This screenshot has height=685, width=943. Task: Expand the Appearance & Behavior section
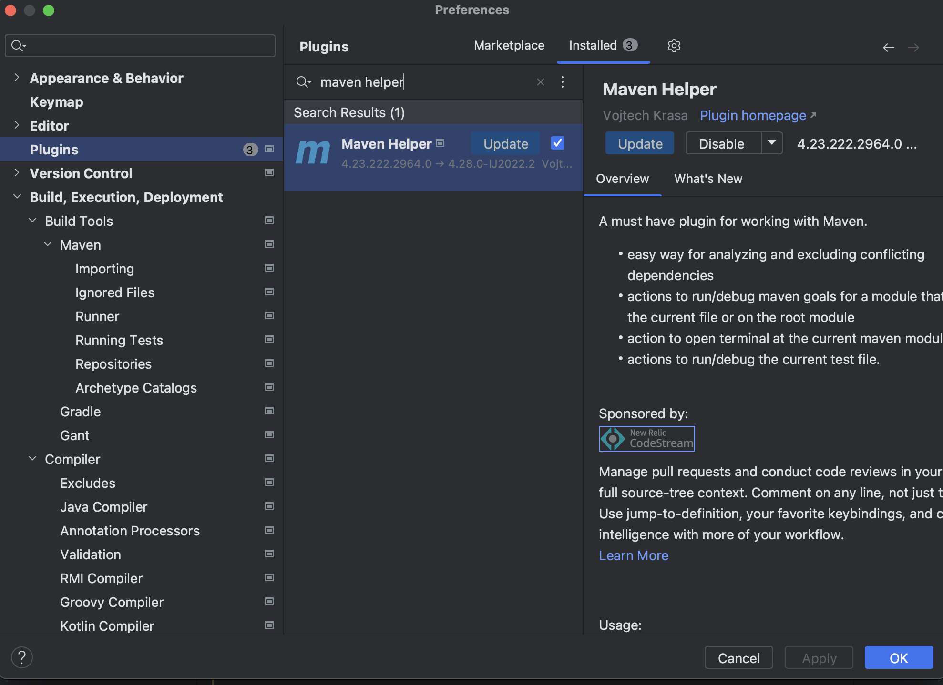point(17,78)
